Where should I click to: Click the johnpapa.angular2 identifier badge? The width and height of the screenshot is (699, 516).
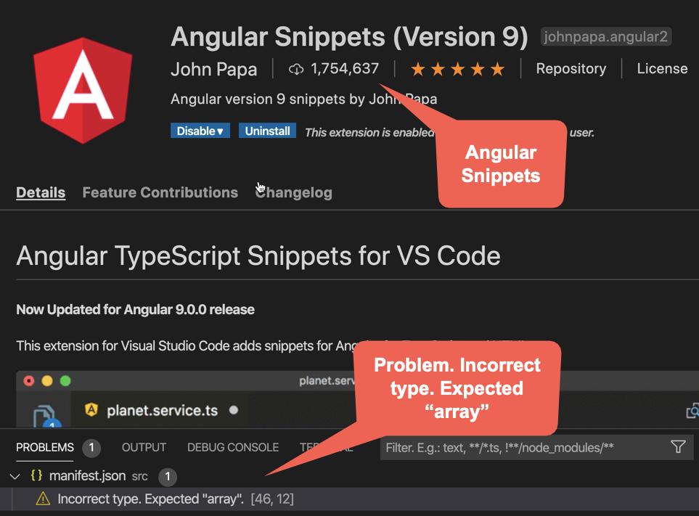click(606, 36)
